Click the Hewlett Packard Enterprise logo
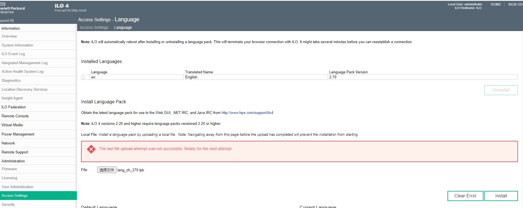 click(x=12, y=8)
